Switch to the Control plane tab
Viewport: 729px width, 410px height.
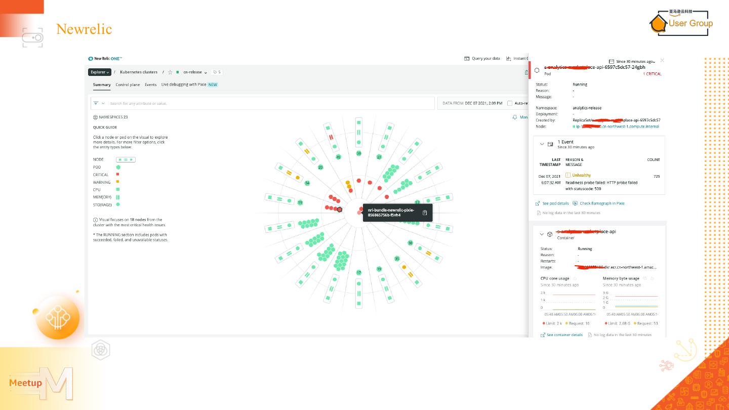coord(128,85)
